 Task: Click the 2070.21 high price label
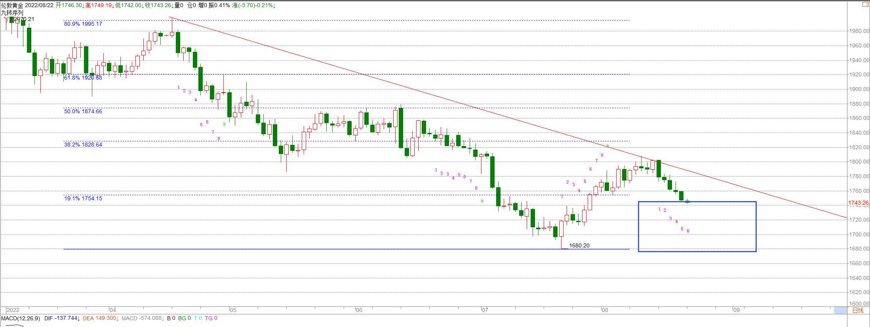(x=24, y=19)
